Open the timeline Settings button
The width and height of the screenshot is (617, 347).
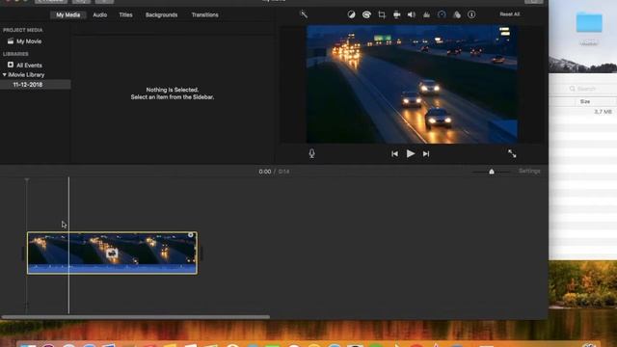click(x=529, y=172)
